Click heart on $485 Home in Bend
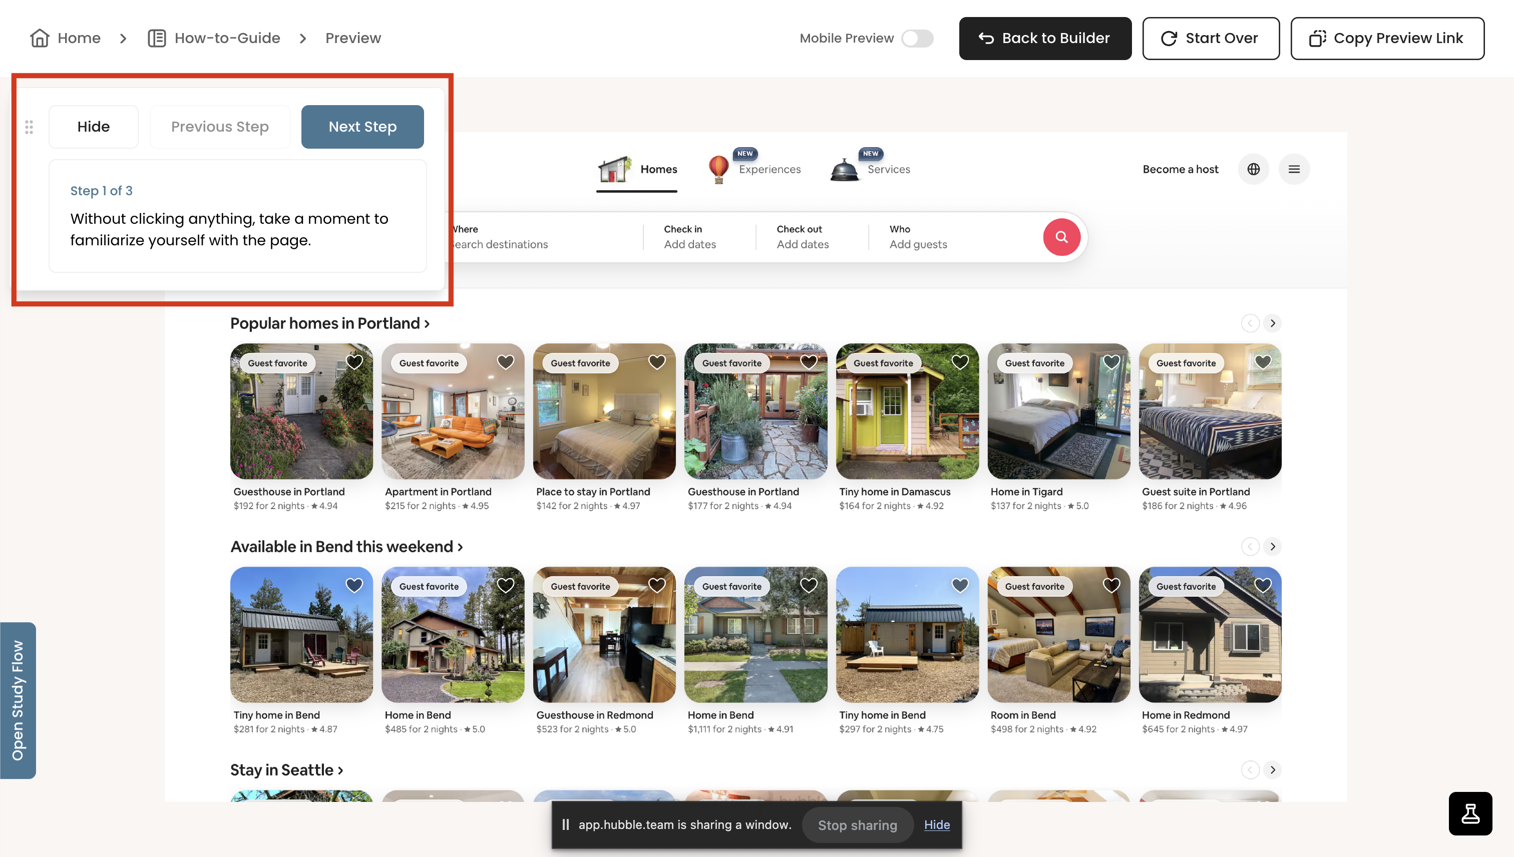This screenshot has height=857, width=1514. 506,585
